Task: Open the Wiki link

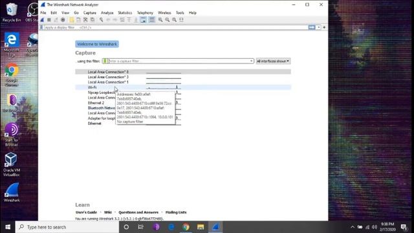Action: pos(108,212)
